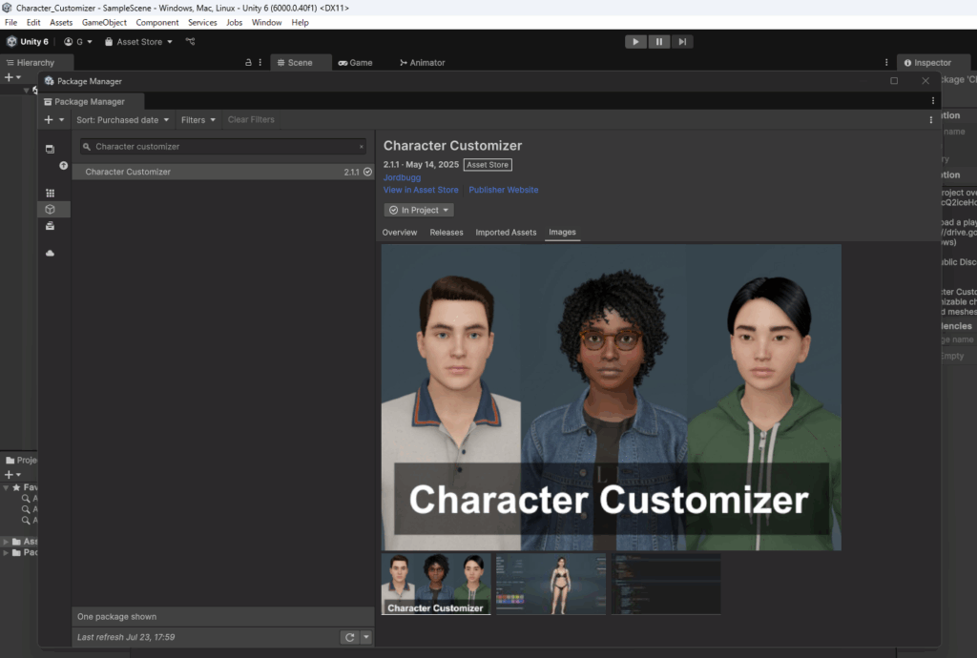Screen dimensions: 977x658
Task: Open the Project panel create plus dropdown
Action: [12, 474]
